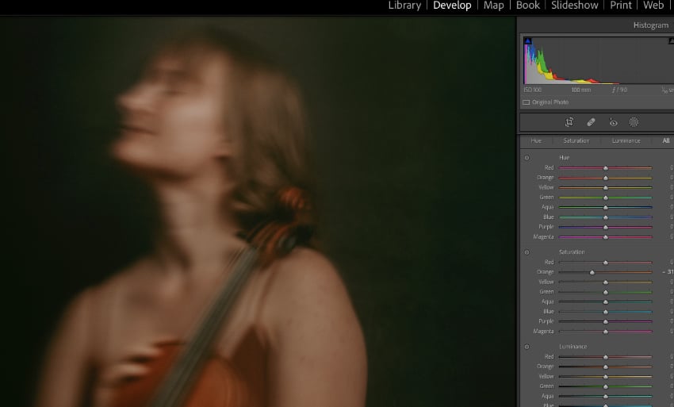Image resolution: width=674 pixels, height=407 pixels.
Task: Switch to the Library module
Action: click(x=404, y=6)
